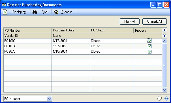
Task: Uncheck Process box for PO1014
Action: pos(149,46)
